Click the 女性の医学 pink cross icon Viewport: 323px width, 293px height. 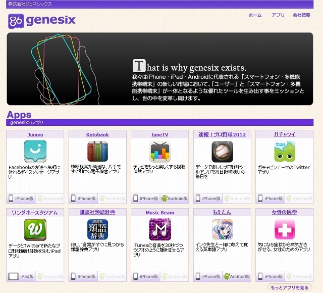tap(285, 229)
